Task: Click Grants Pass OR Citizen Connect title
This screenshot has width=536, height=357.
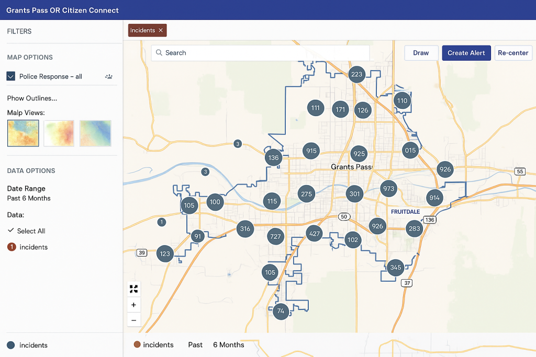Action: 63,10
